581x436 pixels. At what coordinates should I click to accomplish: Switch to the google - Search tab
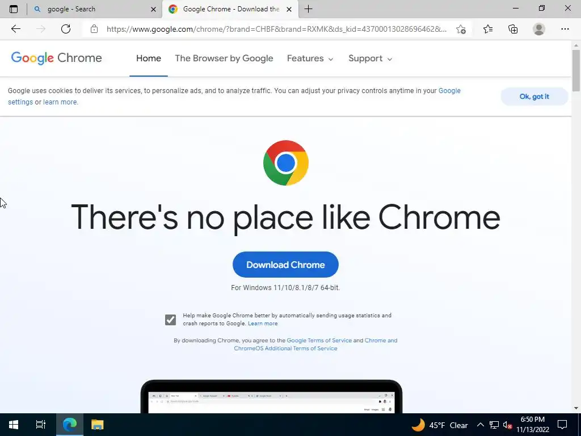coord(95,9)
